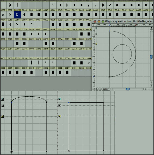Screen dimensions: 154x155
Task: Open the 150% zoom dropdown
Action: [106, 89]
